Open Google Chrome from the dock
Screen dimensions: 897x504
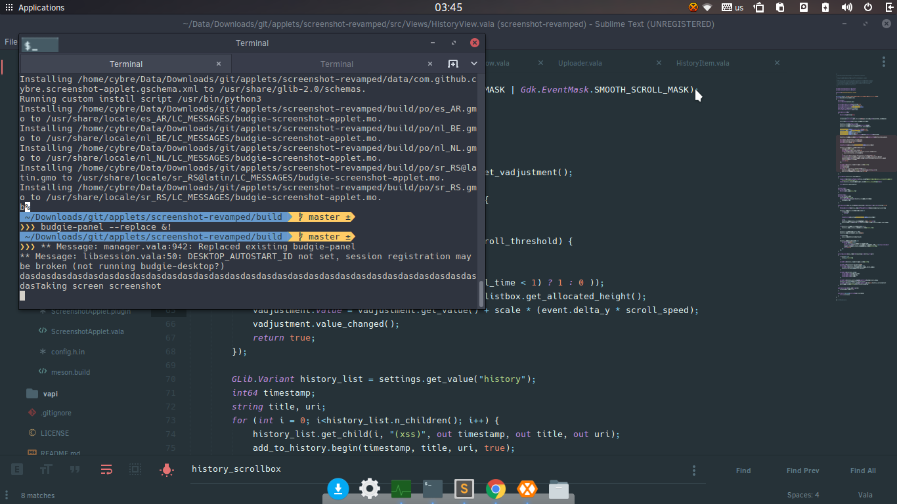click(496, 488)
